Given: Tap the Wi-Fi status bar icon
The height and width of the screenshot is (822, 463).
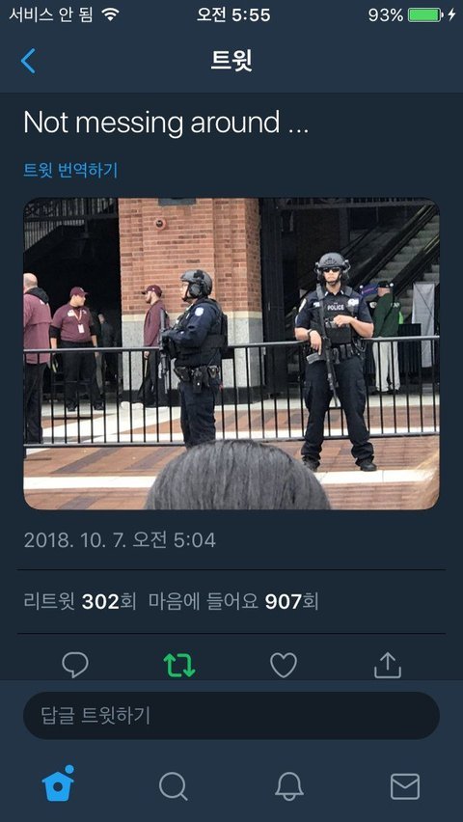Looking at the screenshot, I should pos(110,14).
